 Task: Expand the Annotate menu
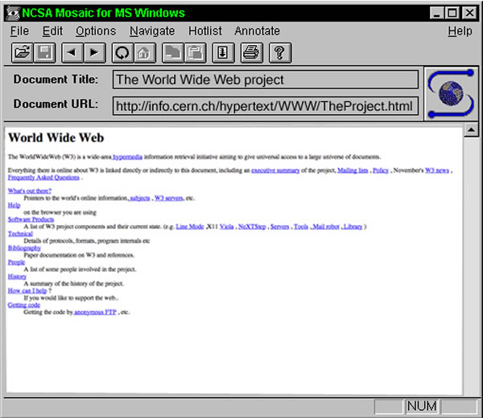click(258, 31)
